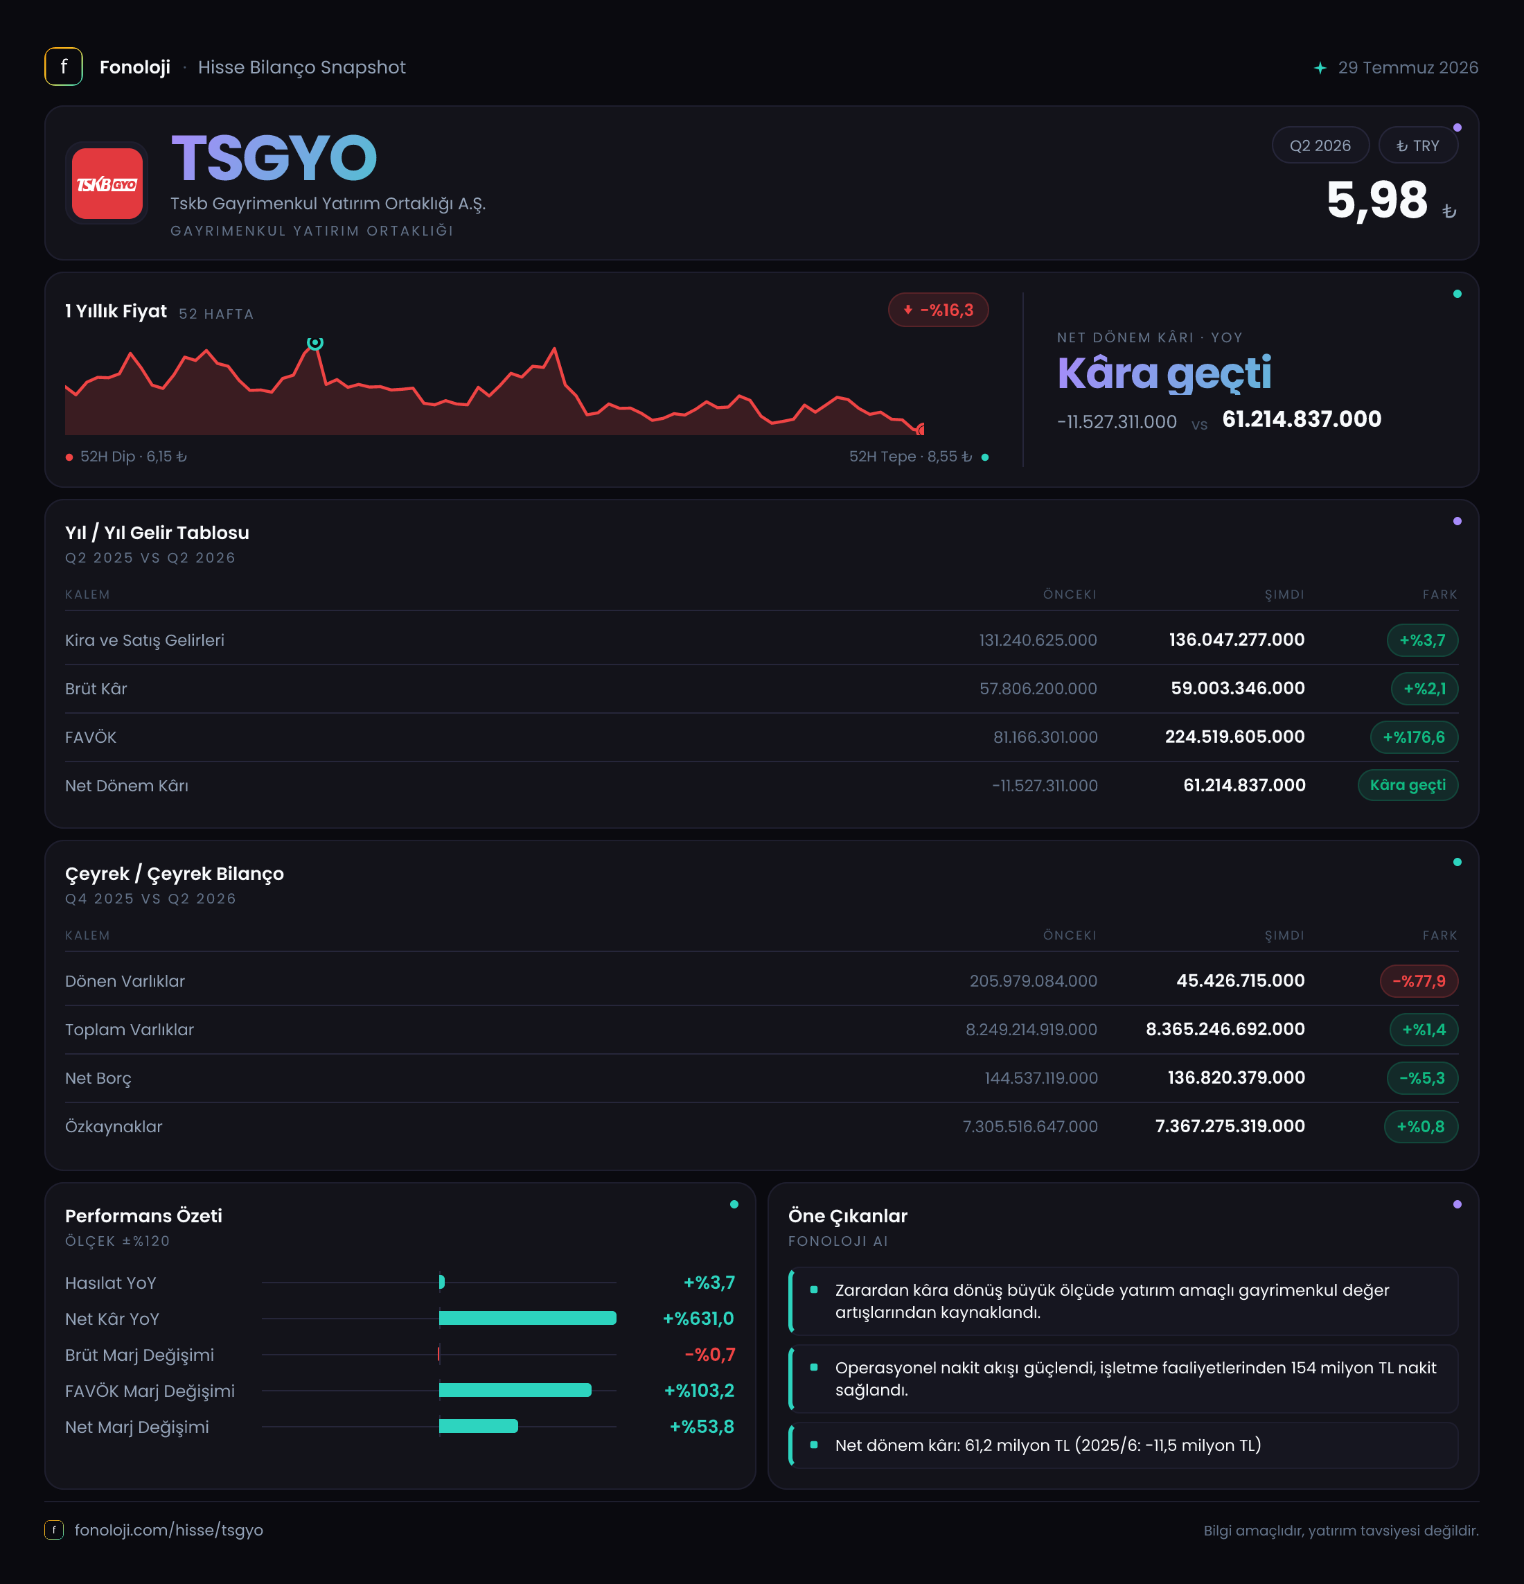Click the +%3,7 badge in Kira ve Satış Gelirleri row
Viewport: 1524px width, 1584px height.
click(x=1422, y=640)
